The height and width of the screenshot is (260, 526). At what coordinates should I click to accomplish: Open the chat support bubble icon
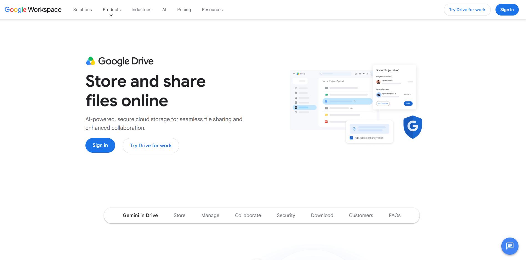510,246
